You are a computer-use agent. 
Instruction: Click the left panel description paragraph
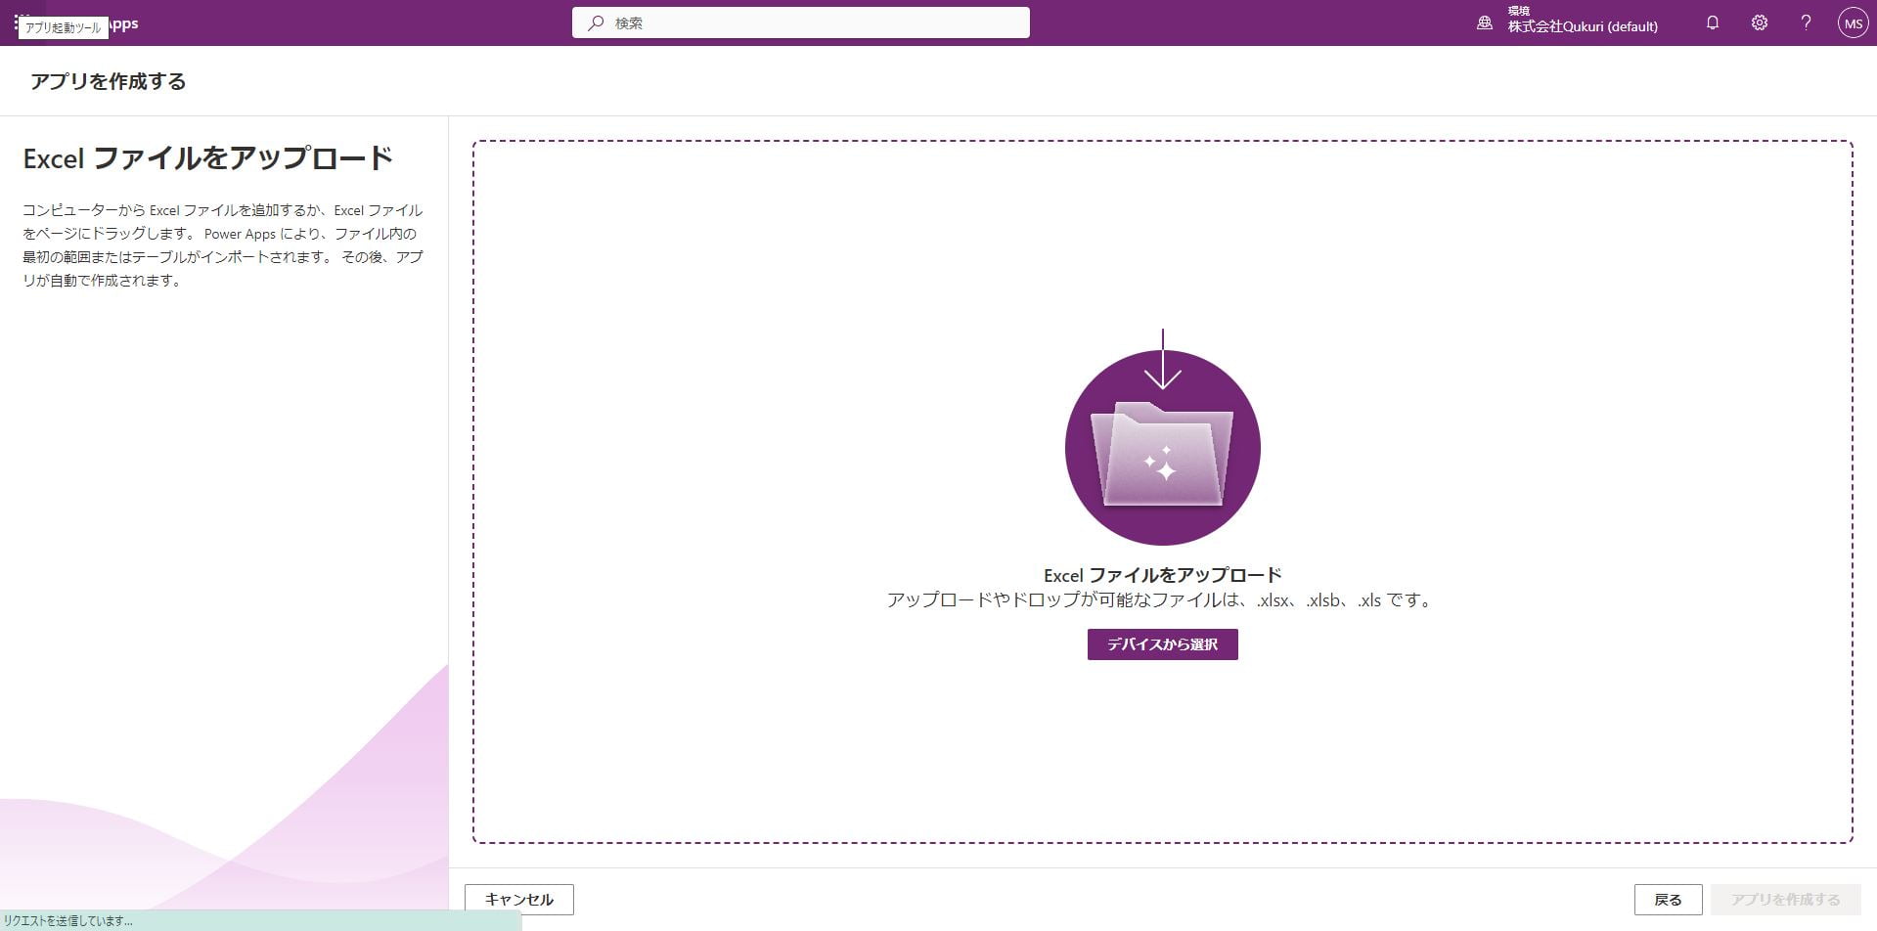223,245
